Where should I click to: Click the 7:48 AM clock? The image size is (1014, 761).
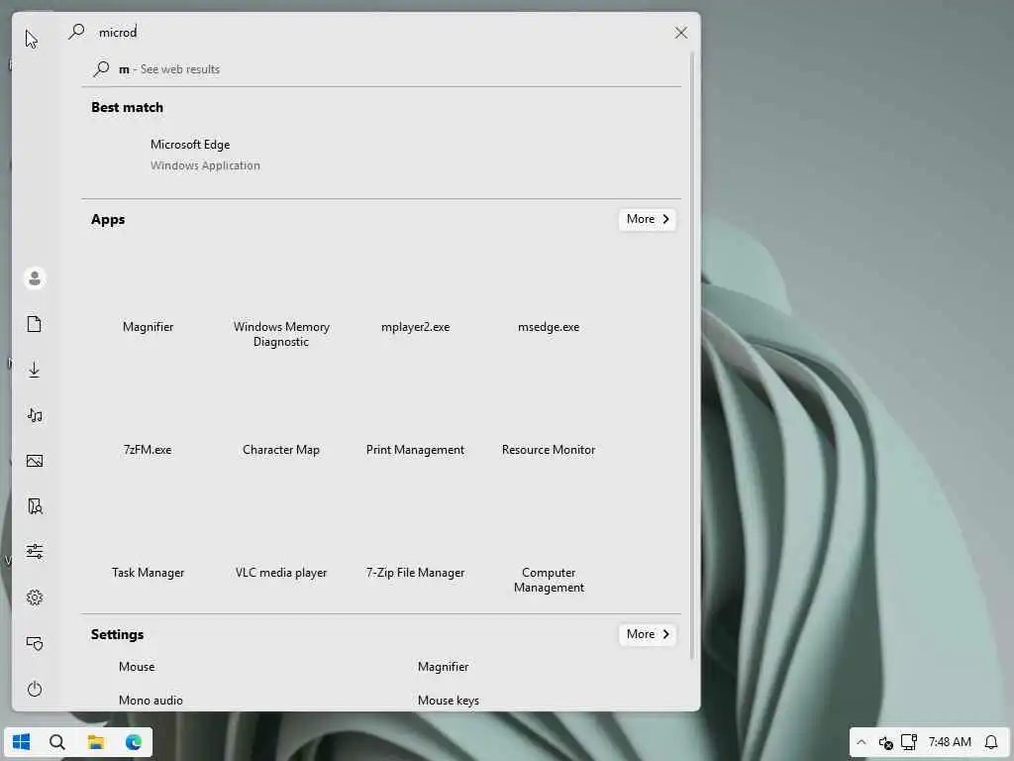[950, 742]
